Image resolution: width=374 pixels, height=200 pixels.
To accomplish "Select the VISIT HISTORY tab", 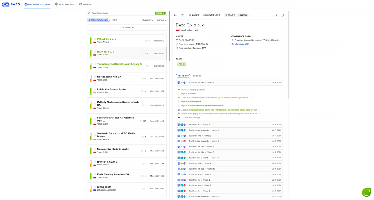I will (183, 76).
